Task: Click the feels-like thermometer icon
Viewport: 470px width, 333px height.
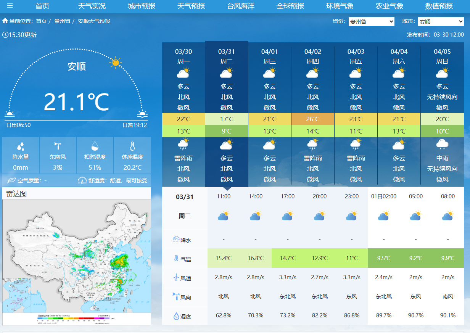Action: [132, 146]
